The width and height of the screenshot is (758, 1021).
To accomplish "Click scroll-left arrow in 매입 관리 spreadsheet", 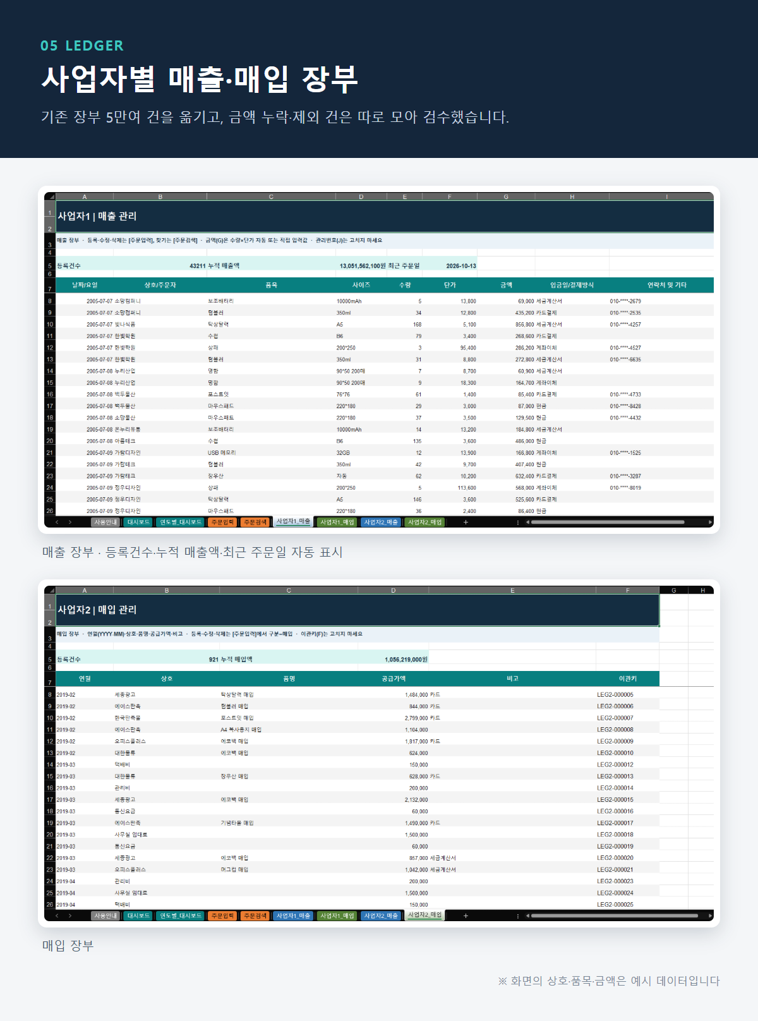I will click(x=527, y=915).
